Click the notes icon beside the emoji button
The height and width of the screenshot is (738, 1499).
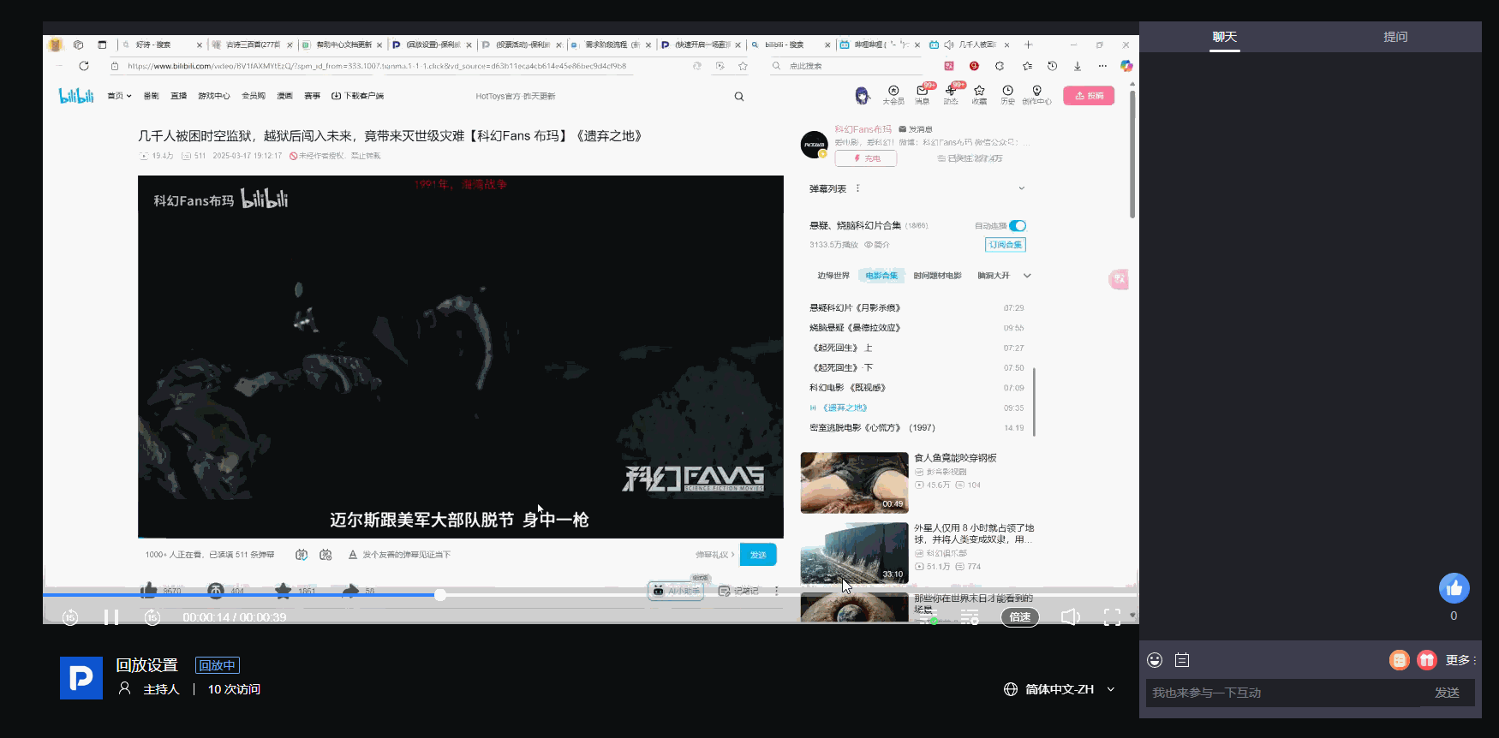coord(1182,660)
